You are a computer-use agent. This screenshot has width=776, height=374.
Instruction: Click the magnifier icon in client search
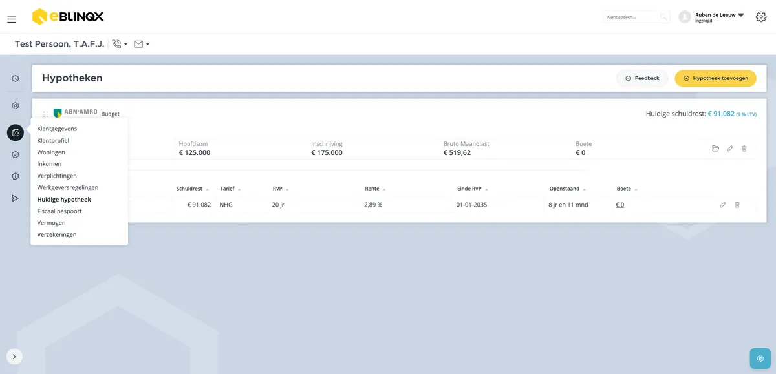point(663,17)
